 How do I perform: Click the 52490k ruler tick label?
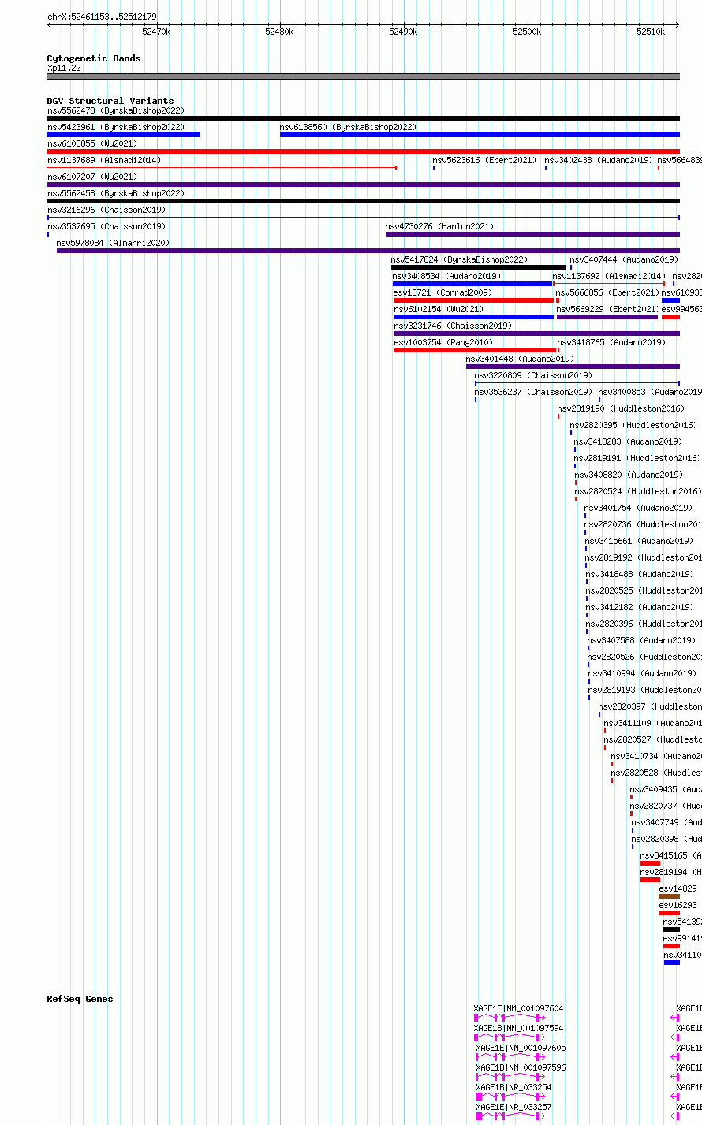pos(403,32)
